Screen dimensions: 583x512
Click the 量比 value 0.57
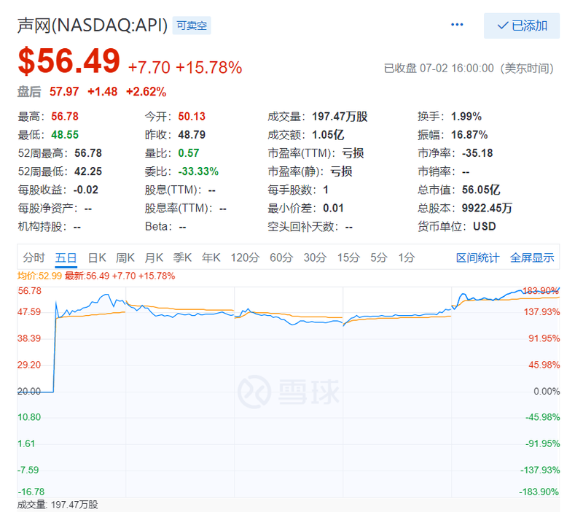(x=189, y=153)
